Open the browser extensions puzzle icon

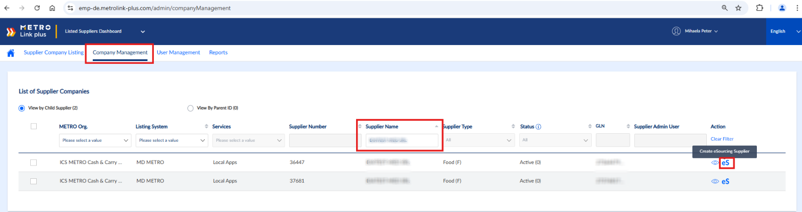(x=759, y=8)
